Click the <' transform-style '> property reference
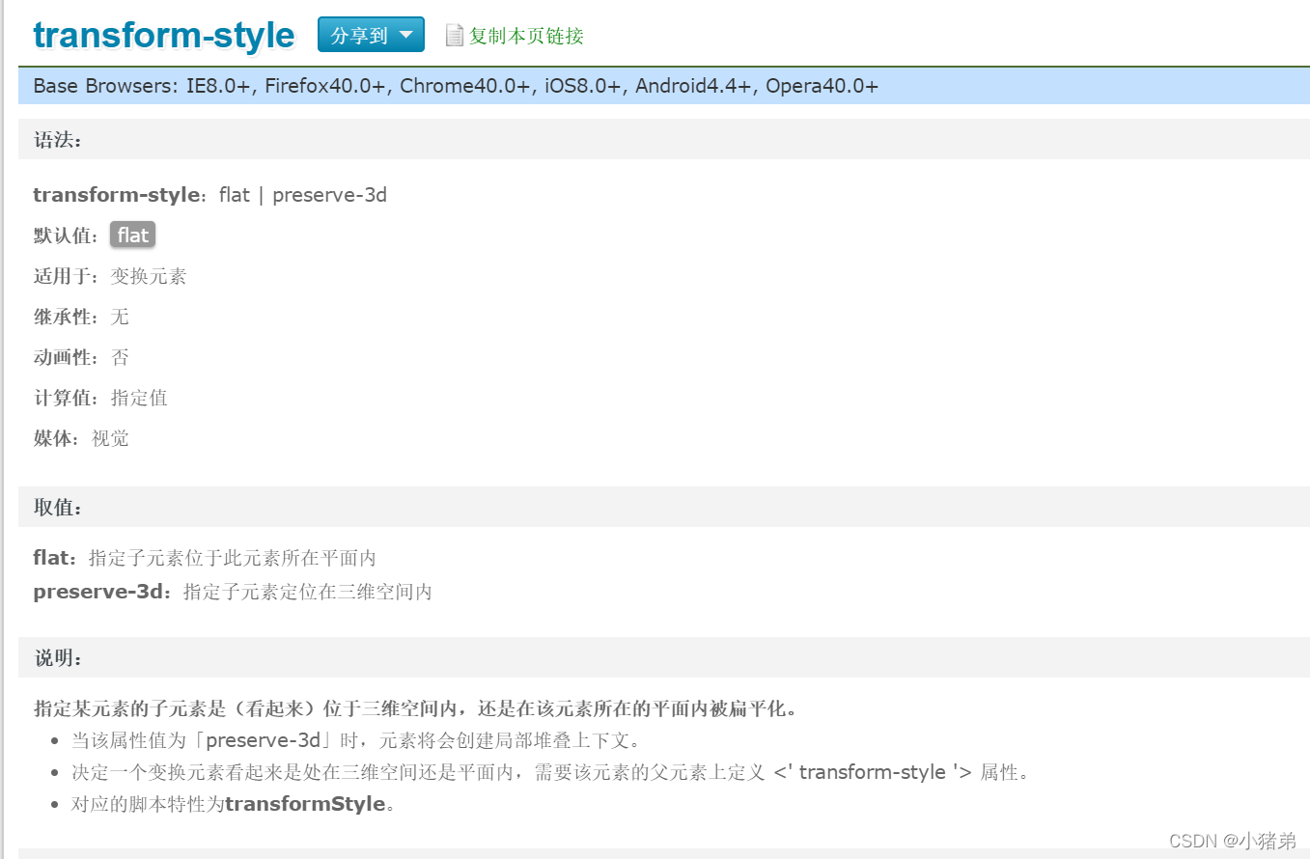 pyautogui.click(x=873, y=772)
